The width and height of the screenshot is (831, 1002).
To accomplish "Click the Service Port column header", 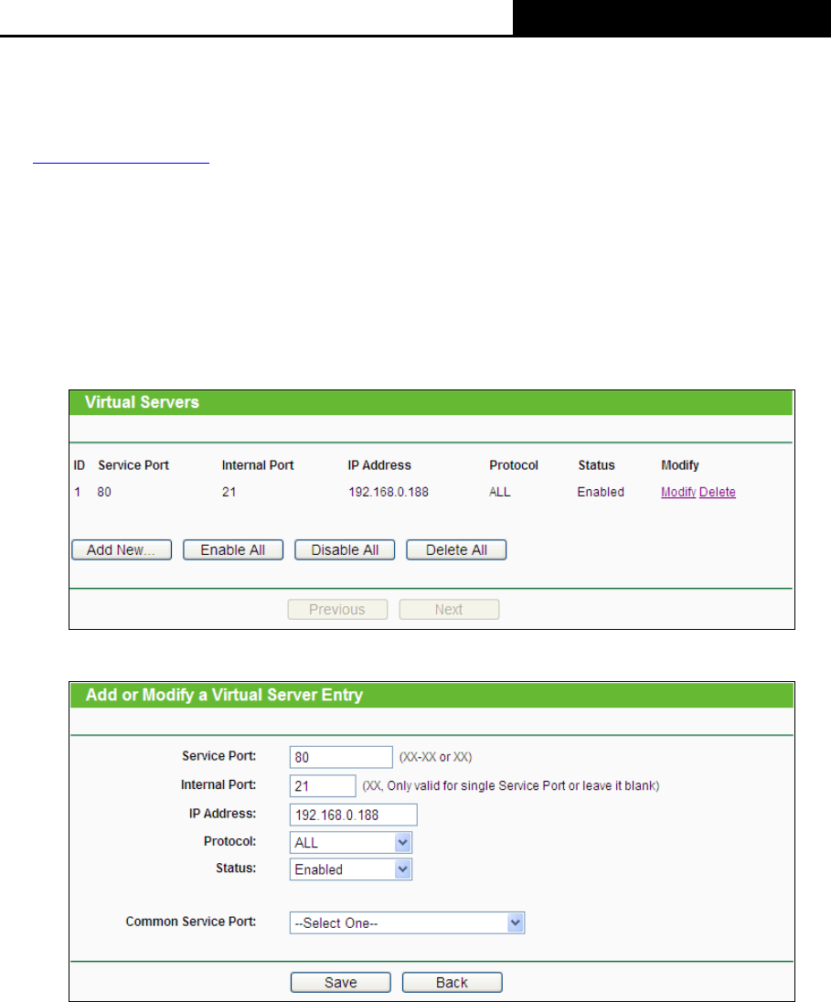I will pyautogui.click(x=133, y=465).
